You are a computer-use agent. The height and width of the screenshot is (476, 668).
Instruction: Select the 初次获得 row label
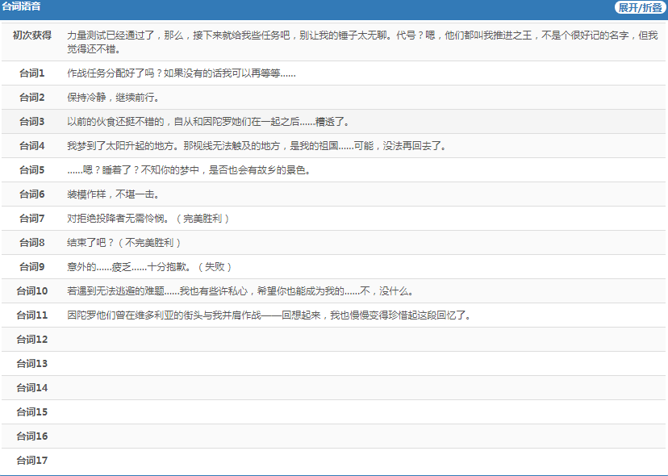click(x=32, y=35)
